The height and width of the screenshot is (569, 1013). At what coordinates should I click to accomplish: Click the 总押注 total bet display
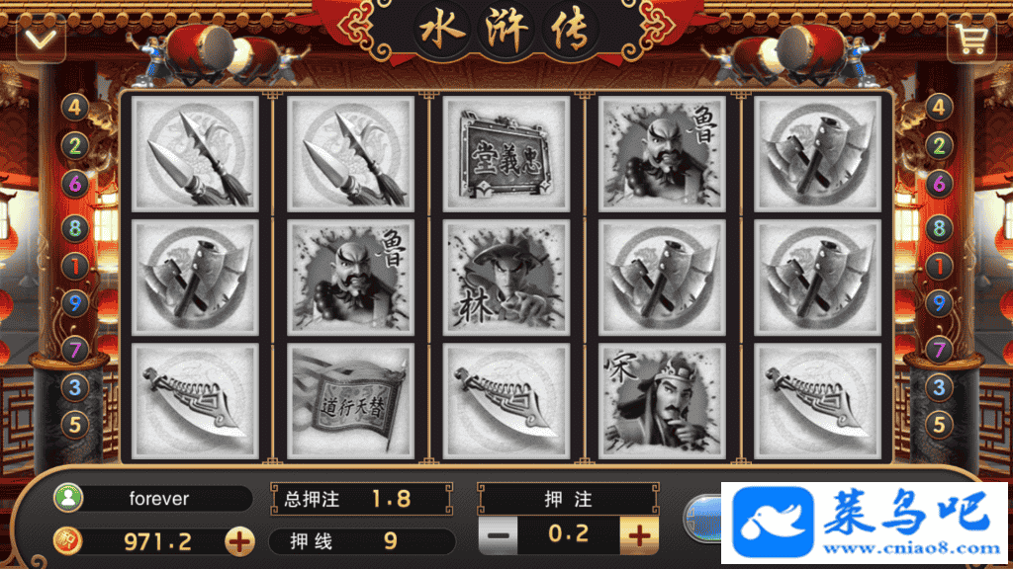pyautogui.click(x=362, y=499)
